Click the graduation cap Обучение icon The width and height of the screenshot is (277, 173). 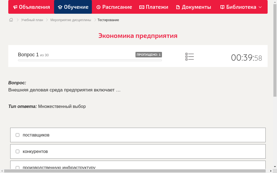click(x=60, y=7)
